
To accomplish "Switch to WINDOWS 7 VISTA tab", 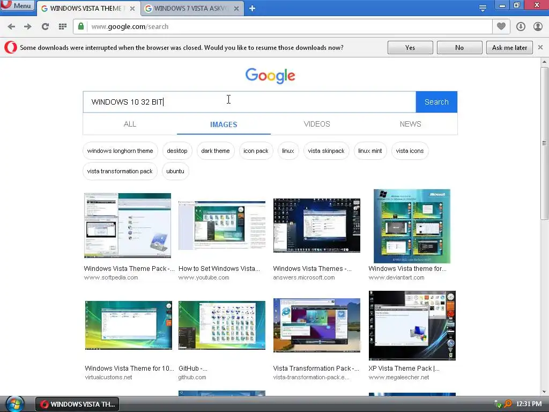I will point(192,9).
